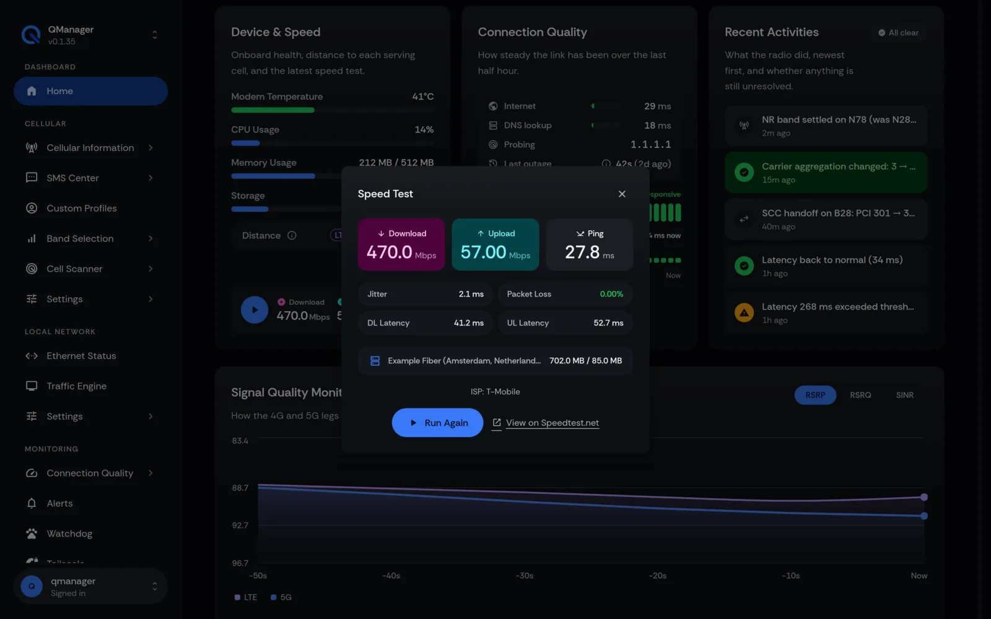Screen dimensions: 991x619
Task: Click the Alerts bell icon
Action: pyautogui.click(x=32, y=503)
